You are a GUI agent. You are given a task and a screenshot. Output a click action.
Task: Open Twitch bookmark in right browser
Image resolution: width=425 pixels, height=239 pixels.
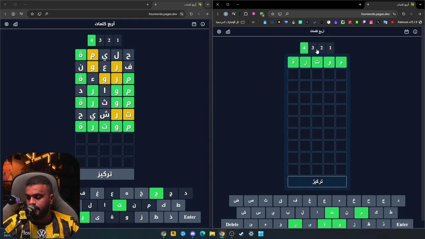tap(364, 22)
